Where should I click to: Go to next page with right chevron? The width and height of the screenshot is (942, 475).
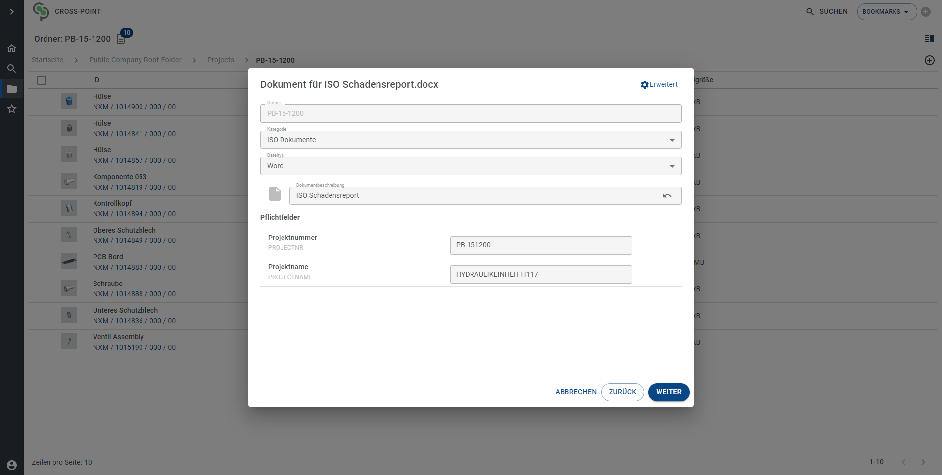(x=923, y=462)
